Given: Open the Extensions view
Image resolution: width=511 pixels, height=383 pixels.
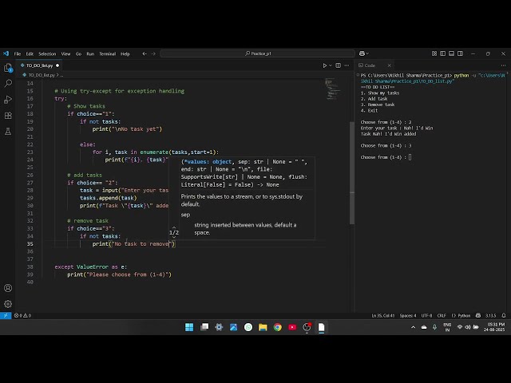Looking at the screenshot, I should tap(8, 115).
